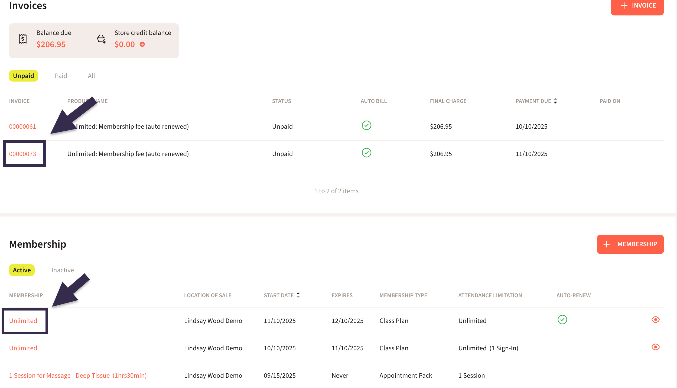Open invoice 00000061
677x388 pixels.
[x=23, y=127]
